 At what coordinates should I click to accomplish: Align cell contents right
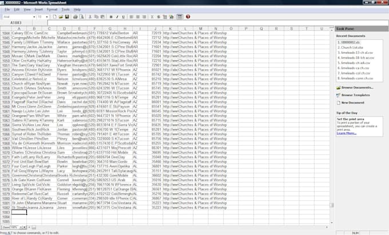pyautogui.click(x=144, y=17)
